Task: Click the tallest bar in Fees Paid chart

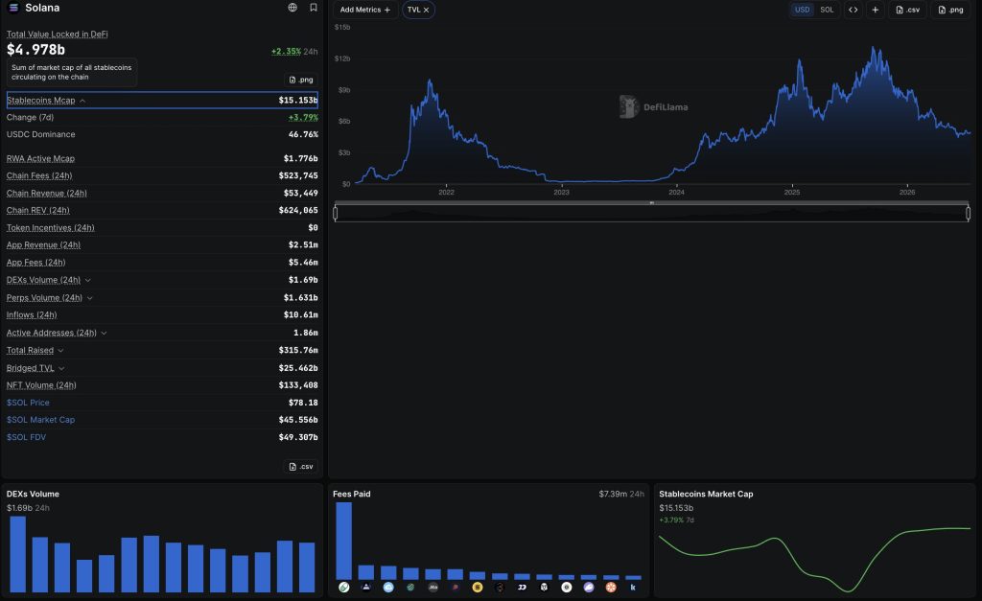Action: point(344,541)
